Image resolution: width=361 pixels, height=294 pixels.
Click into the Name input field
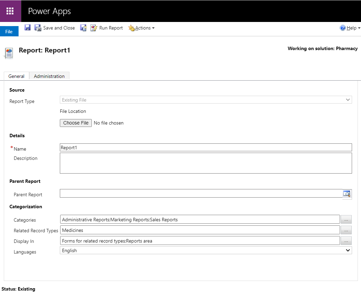[x=206, y=148]
